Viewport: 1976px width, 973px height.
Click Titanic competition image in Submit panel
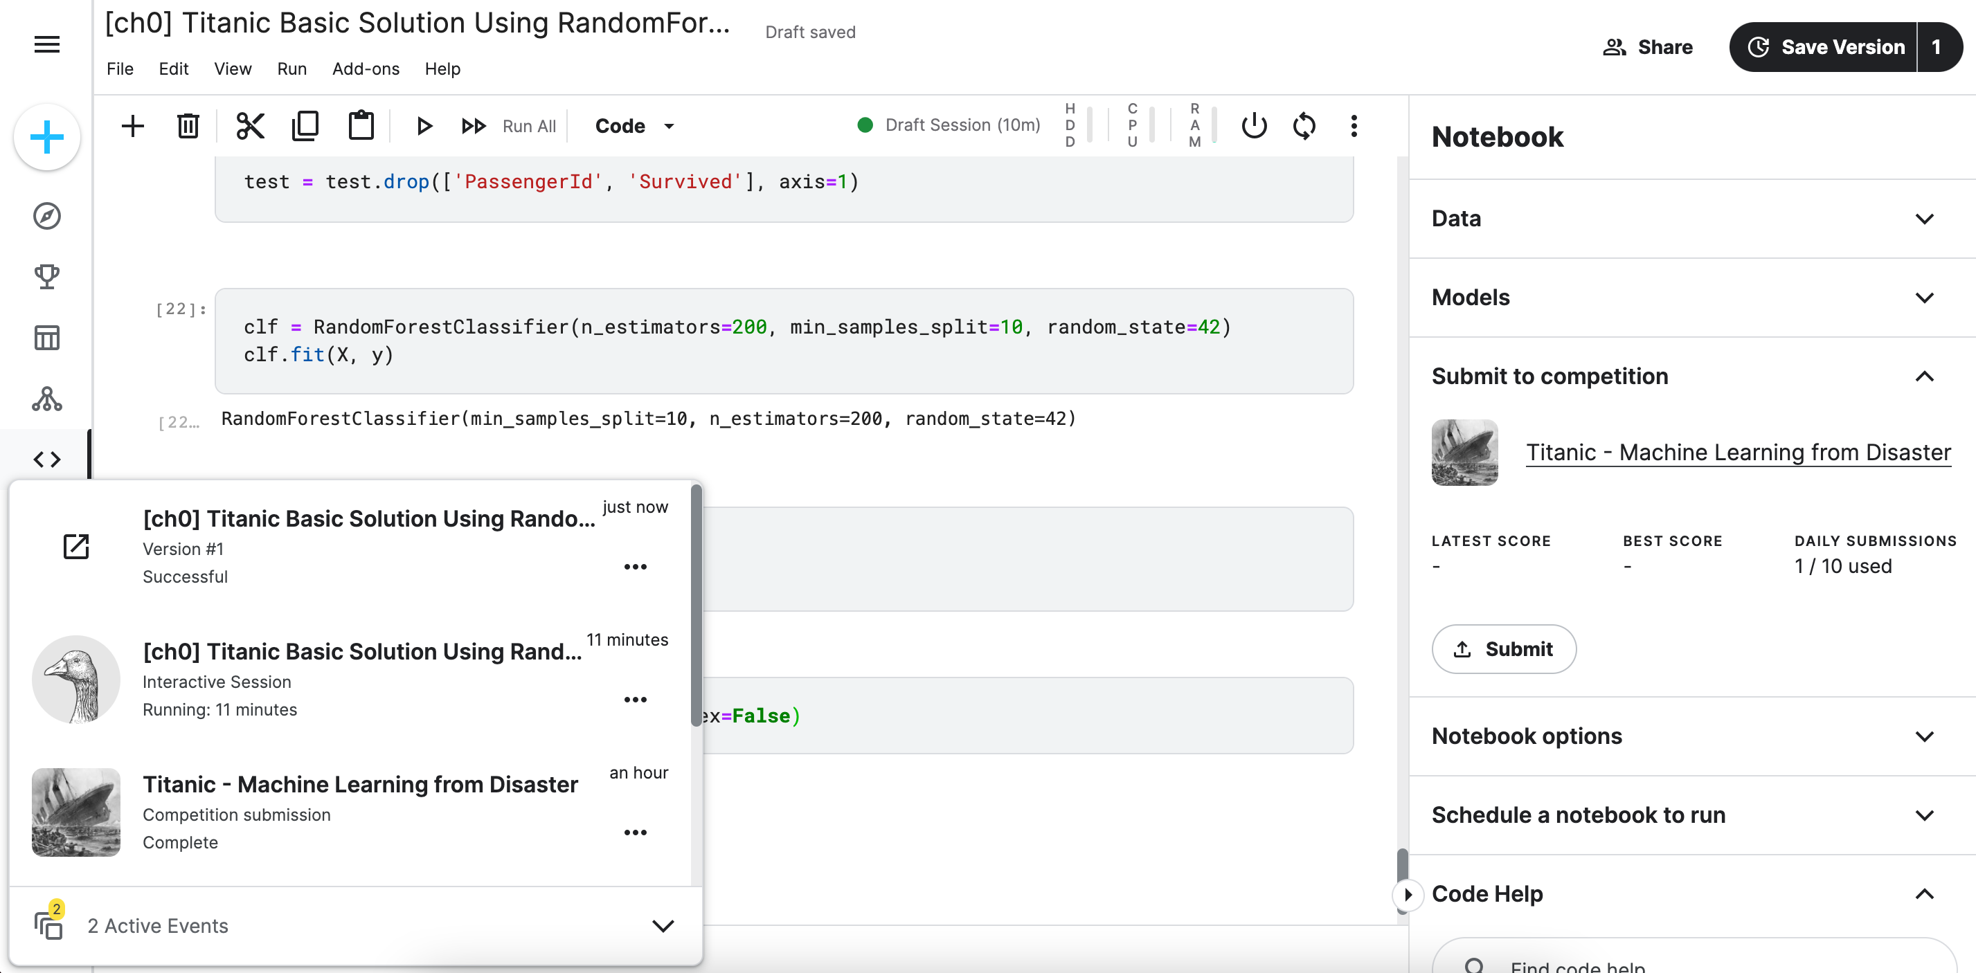(x=1464, y=453)
